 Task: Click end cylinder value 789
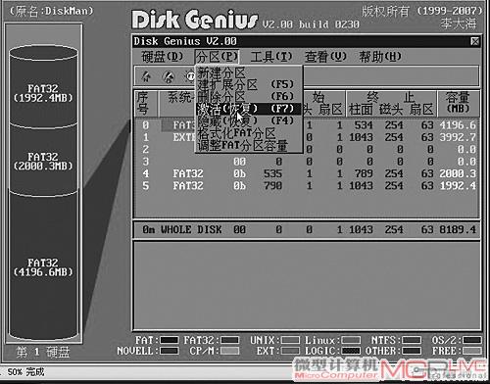click(x=364, y=173)
